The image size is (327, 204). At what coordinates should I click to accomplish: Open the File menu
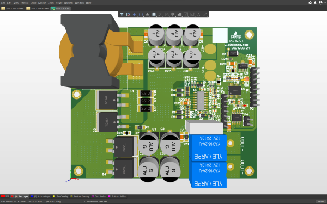click(x=3, y=3)
